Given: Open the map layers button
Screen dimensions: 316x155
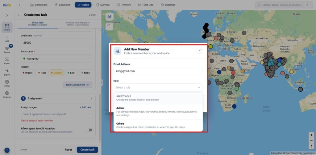Looking at the screenshot, I should [x=110, y=17].
